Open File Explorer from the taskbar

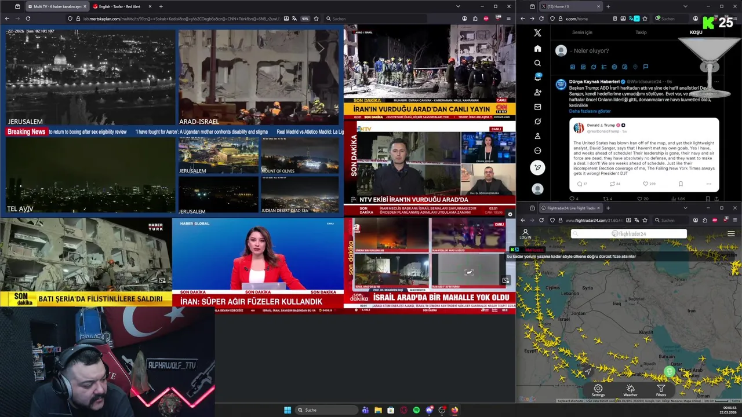[378, 410]
